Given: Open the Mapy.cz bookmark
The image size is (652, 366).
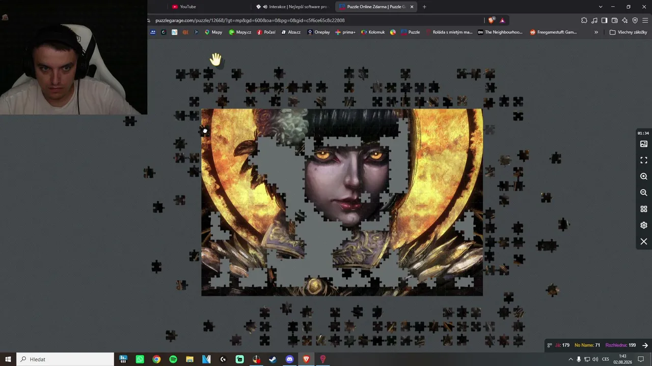Looking at the screenshot, I should click(240, 32).
